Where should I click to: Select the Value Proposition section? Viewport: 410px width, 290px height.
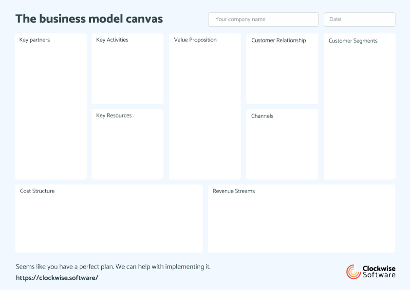point(205,107)
